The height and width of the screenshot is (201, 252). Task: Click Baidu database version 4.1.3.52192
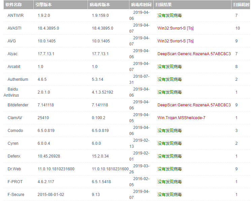pyautogui.click(x=102, y=92)
